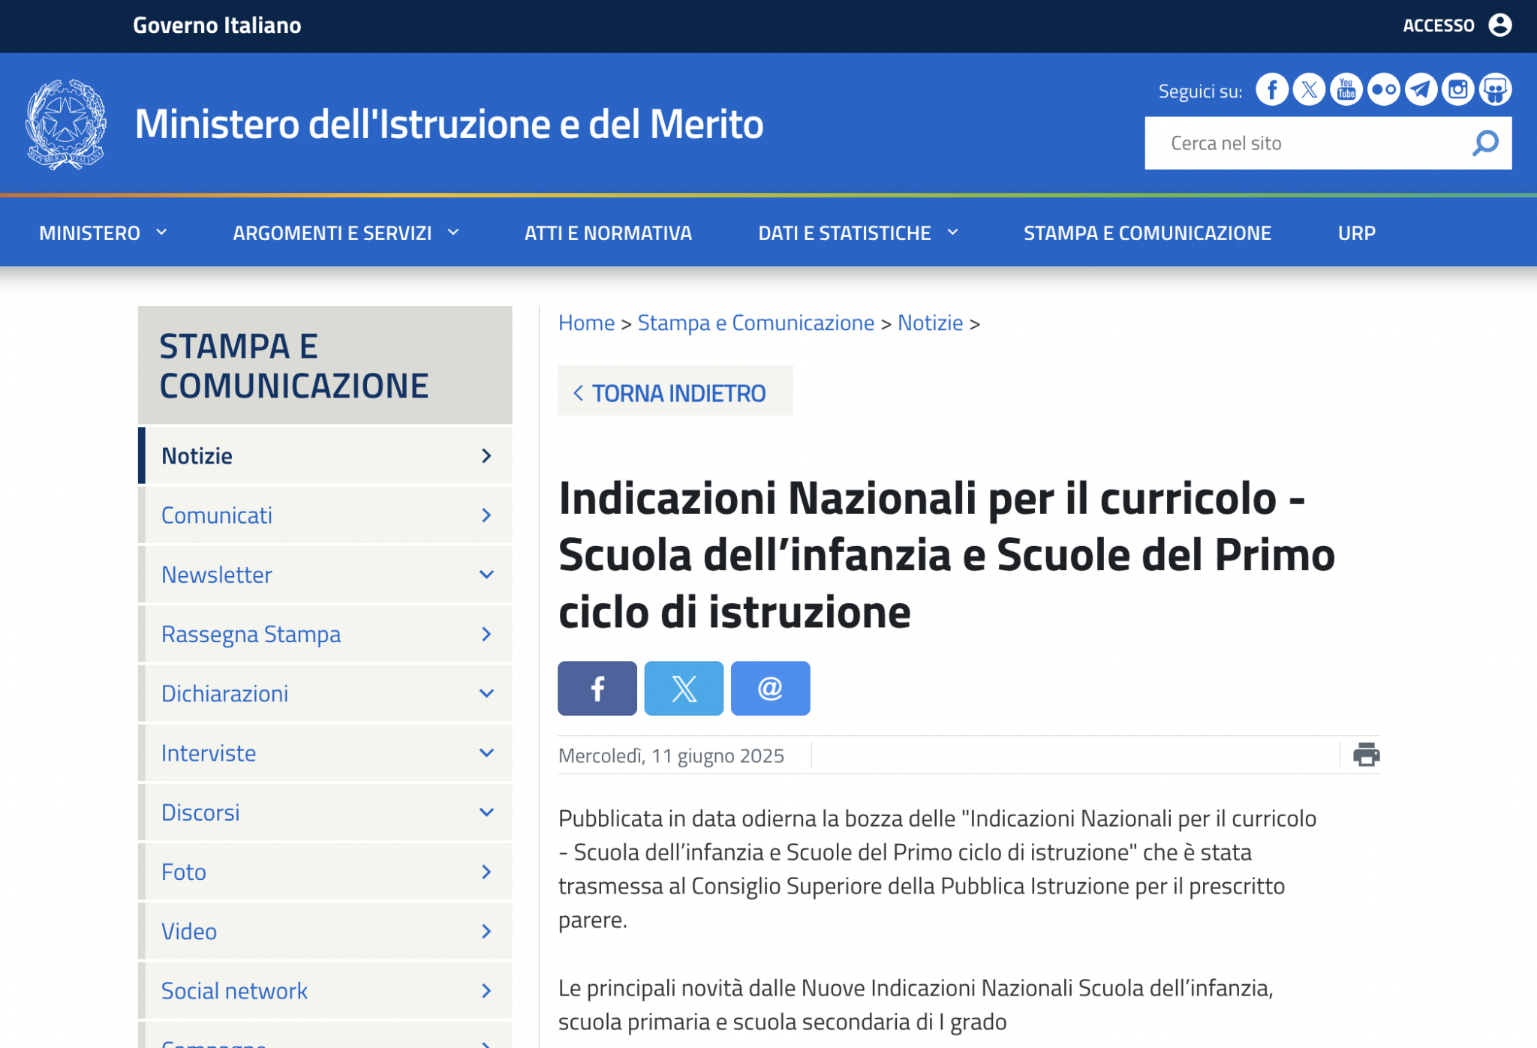The image size is (1537, 1048).
Task: Click the Social network row arrow icon
Action: (486, 990)
